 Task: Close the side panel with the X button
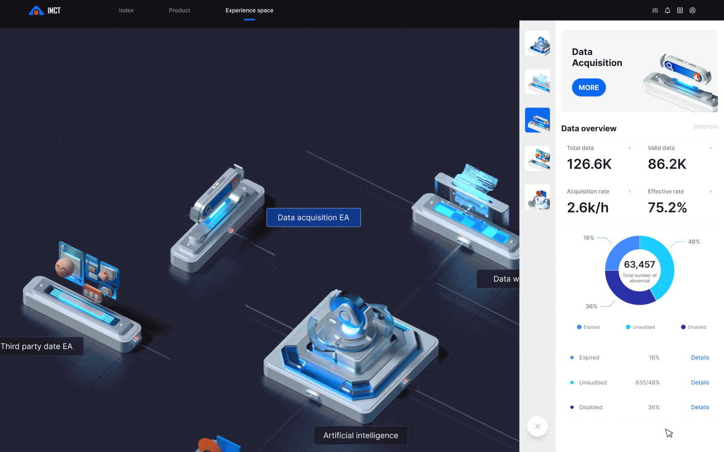point(538,426)
